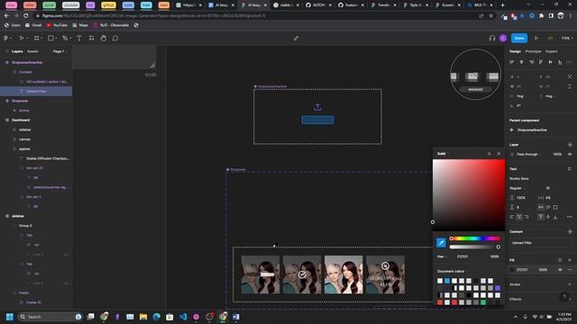
Task: Open text type settings three dots
Action: 570,217
